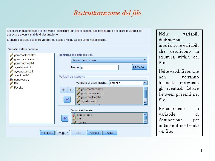Click ruler icon of Età in fixed variables

74,119
